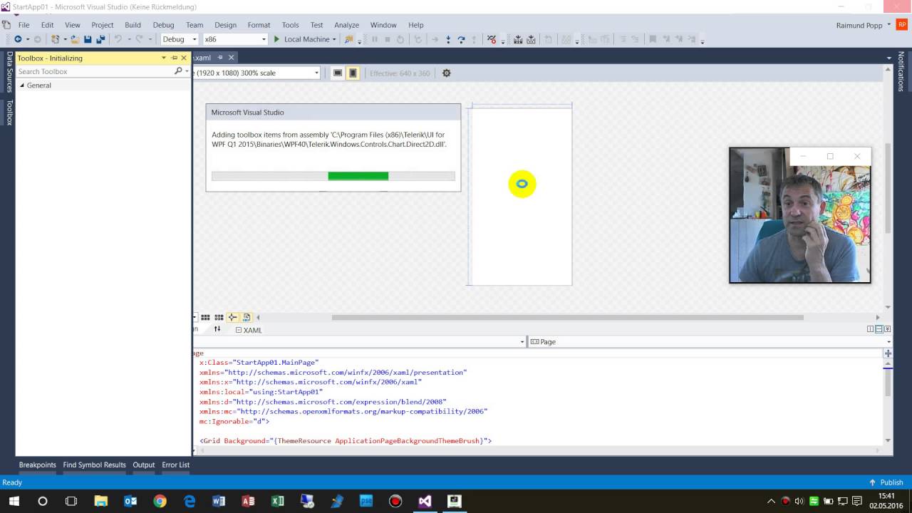Click the Step Over debug icon
The height and width of the screenshot is (513, 912).
(x=461, y=39)
